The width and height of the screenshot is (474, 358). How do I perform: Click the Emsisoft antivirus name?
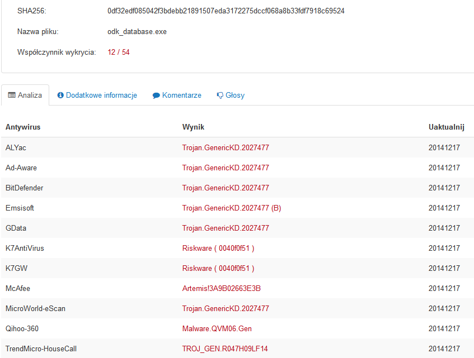pyautogui.click(x=20, y=208)
